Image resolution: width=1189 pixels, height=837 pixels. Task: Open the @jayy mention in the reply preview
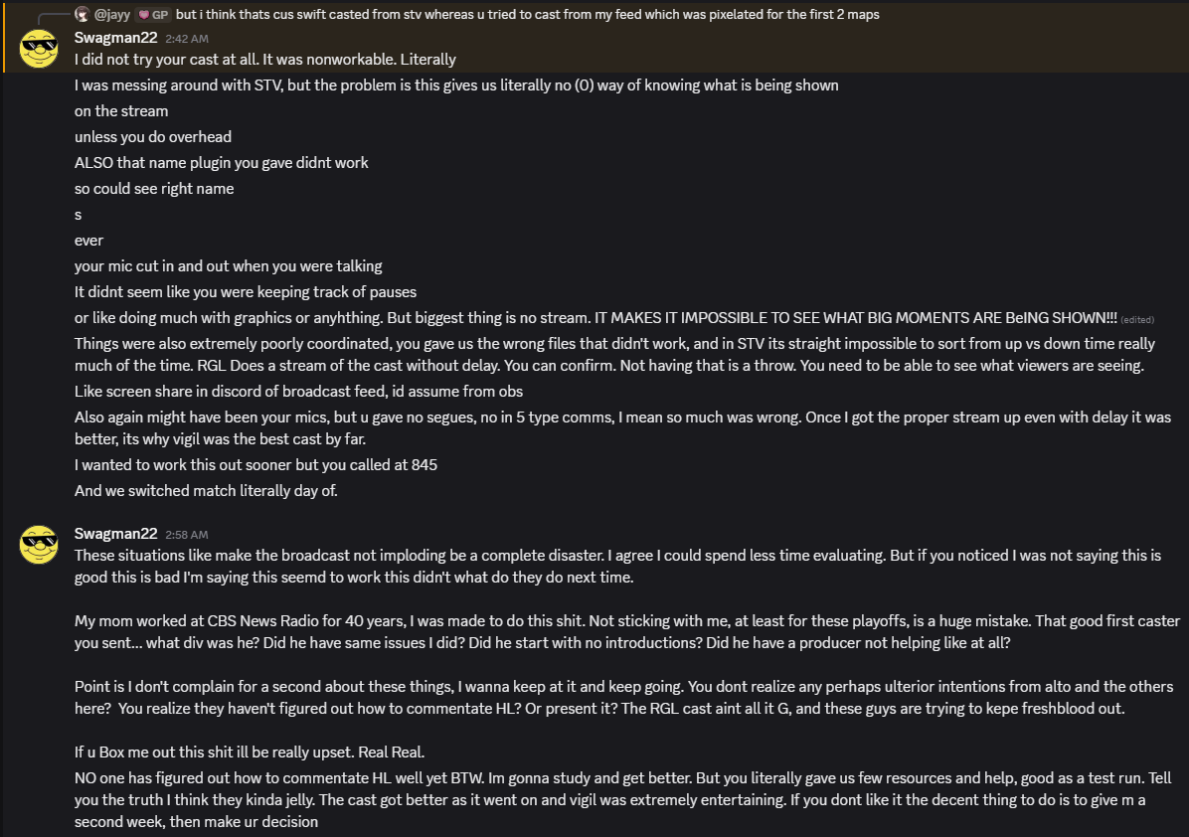112,14
